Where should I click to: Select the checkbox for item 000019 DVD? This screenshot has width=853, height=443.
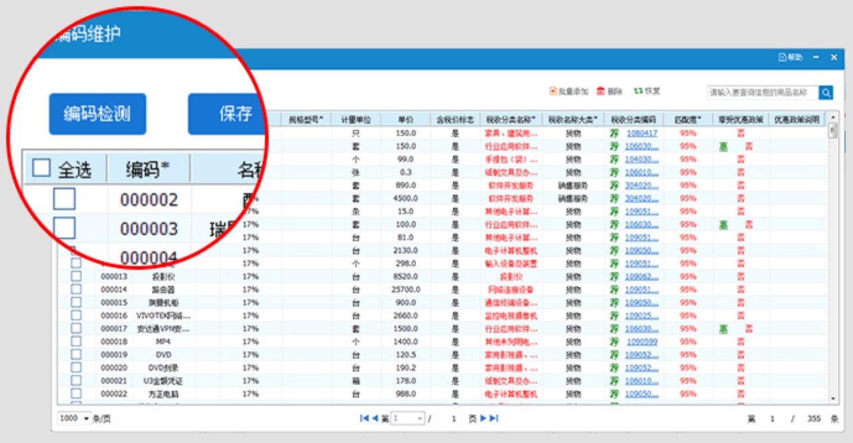coord(76,354)
